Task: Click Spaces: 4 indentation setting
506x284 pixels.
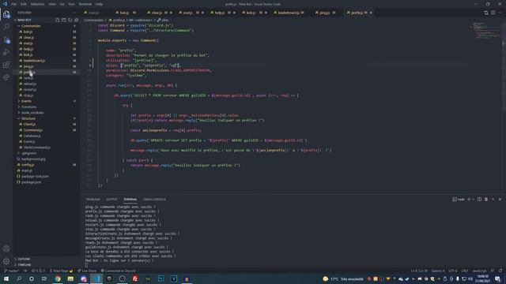Action: click(x=438, y=271)
